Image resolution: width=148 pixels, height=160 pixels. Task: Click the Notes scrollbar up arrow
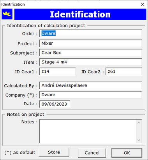click(139, 123)
